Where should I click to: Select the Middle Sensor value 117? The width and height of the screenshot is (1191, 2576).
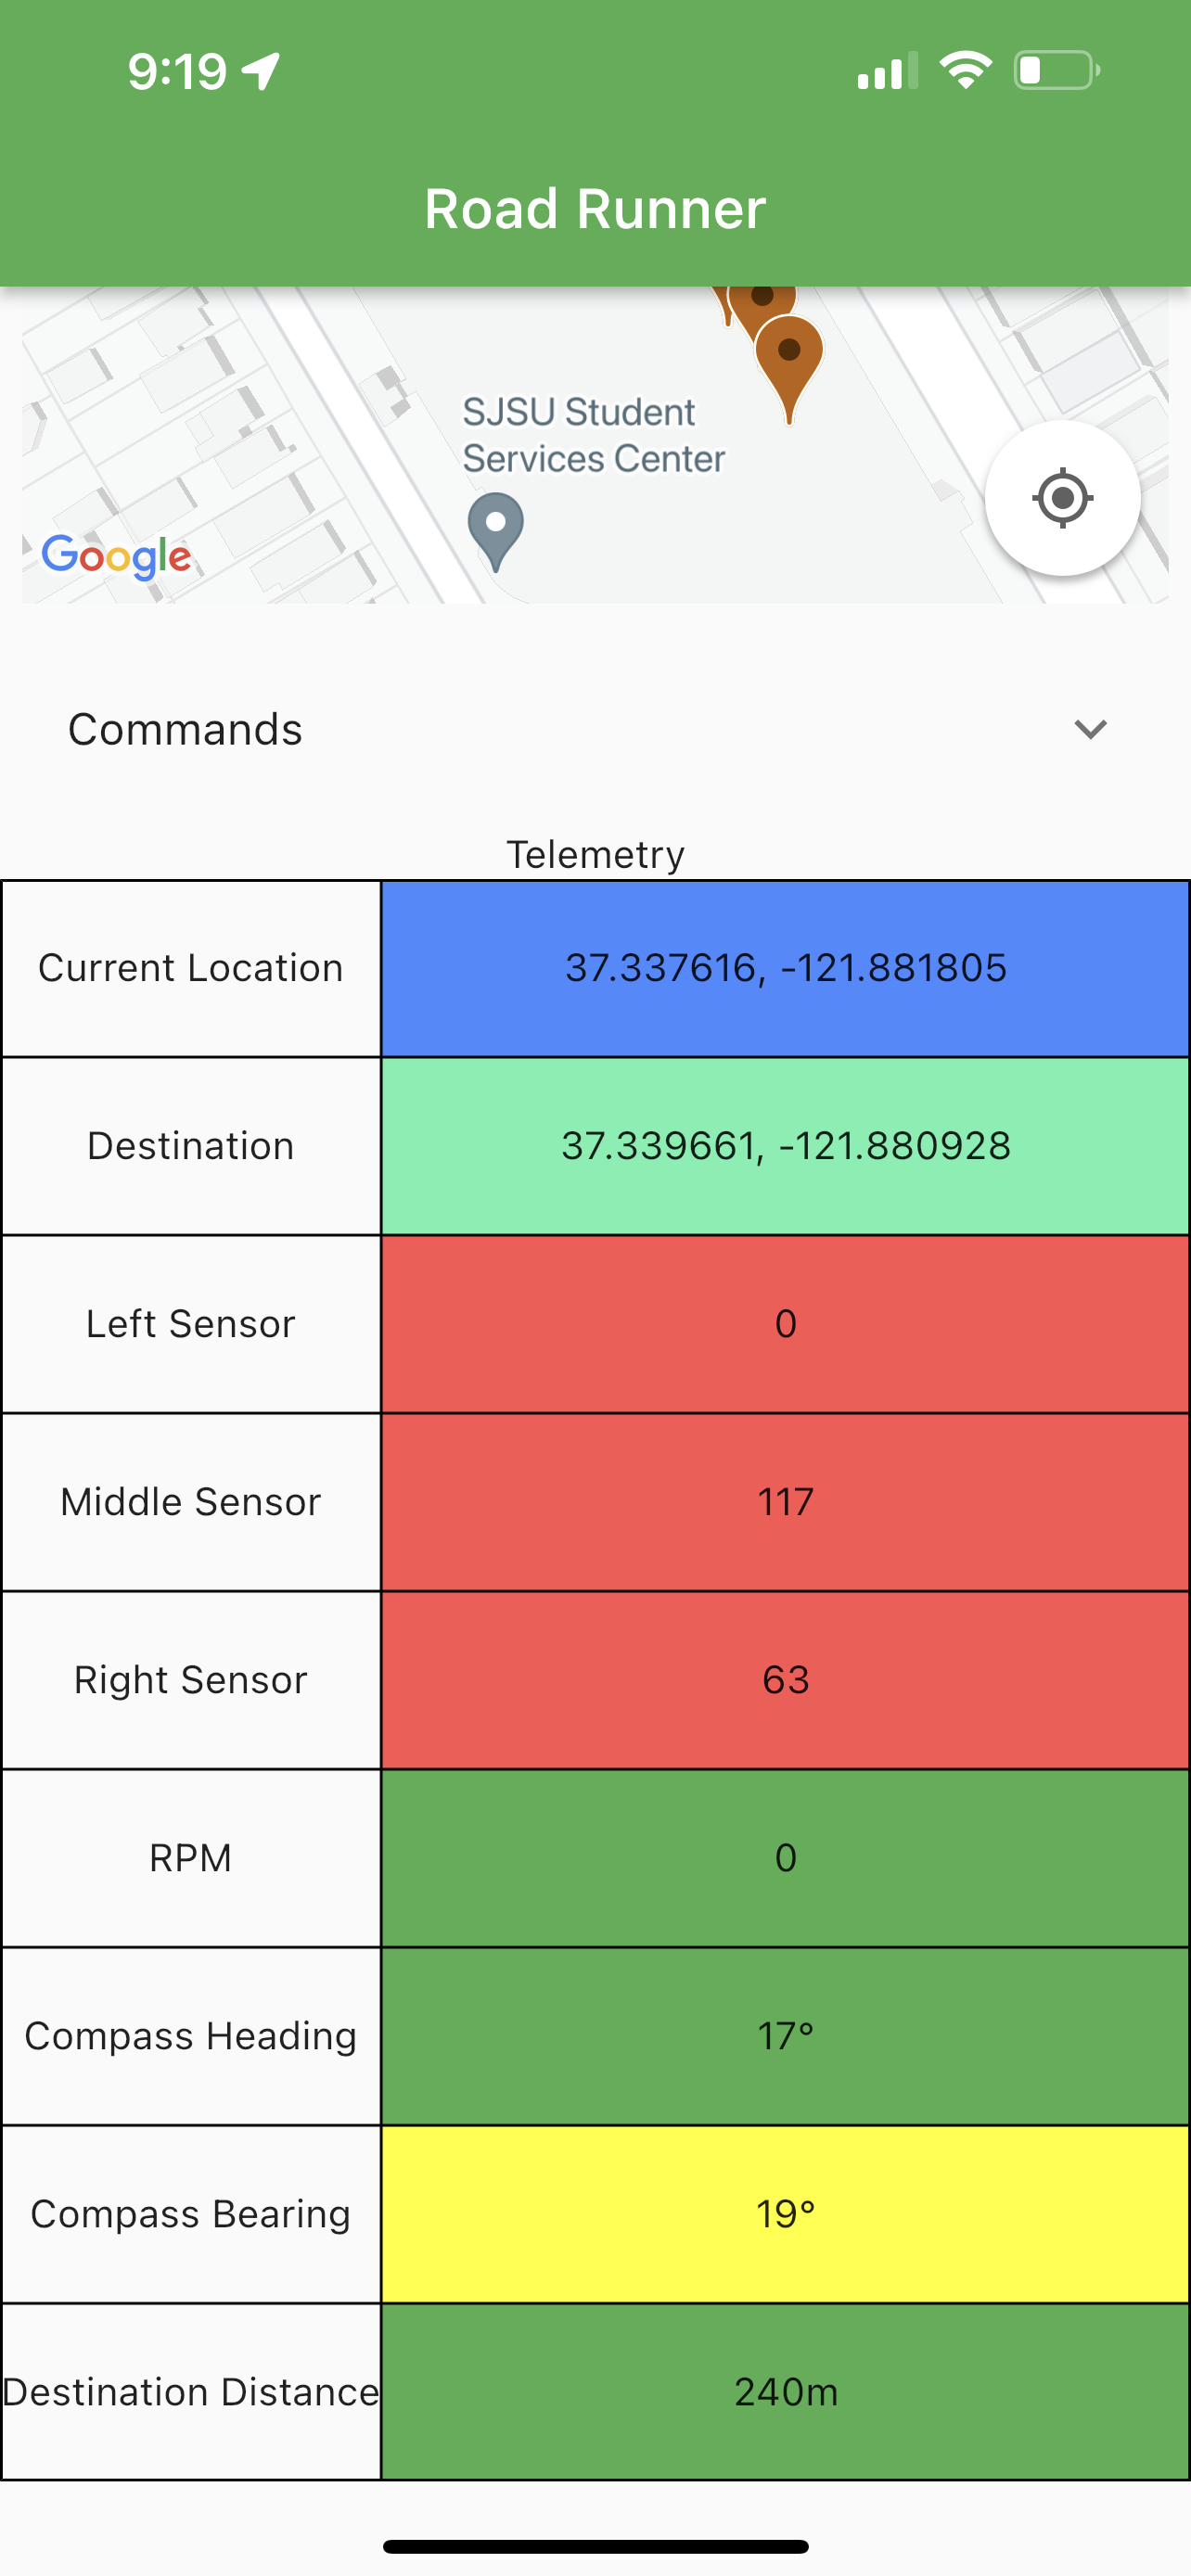(785, 1502)
